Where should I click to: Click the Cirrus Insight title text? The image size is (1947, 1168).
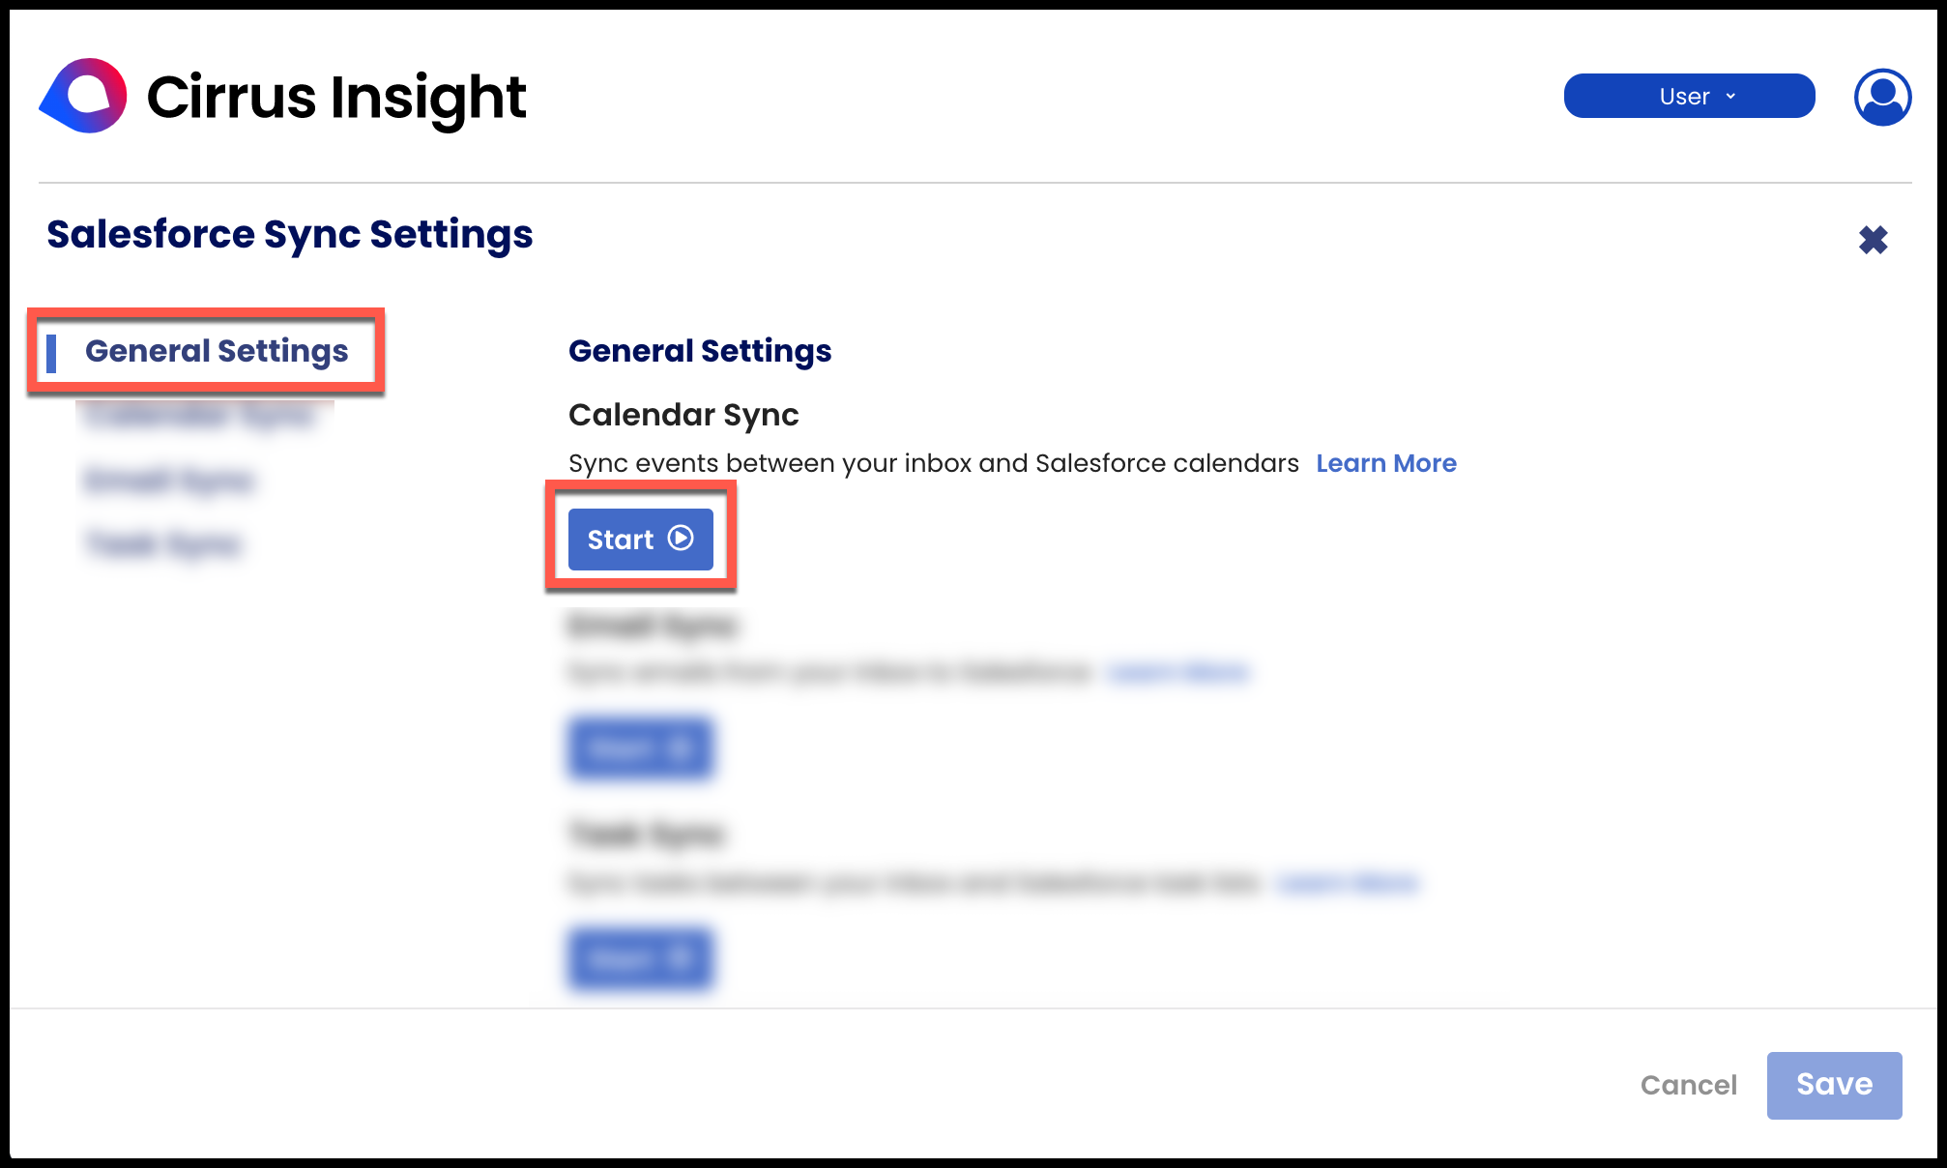[x=335, y=98]
